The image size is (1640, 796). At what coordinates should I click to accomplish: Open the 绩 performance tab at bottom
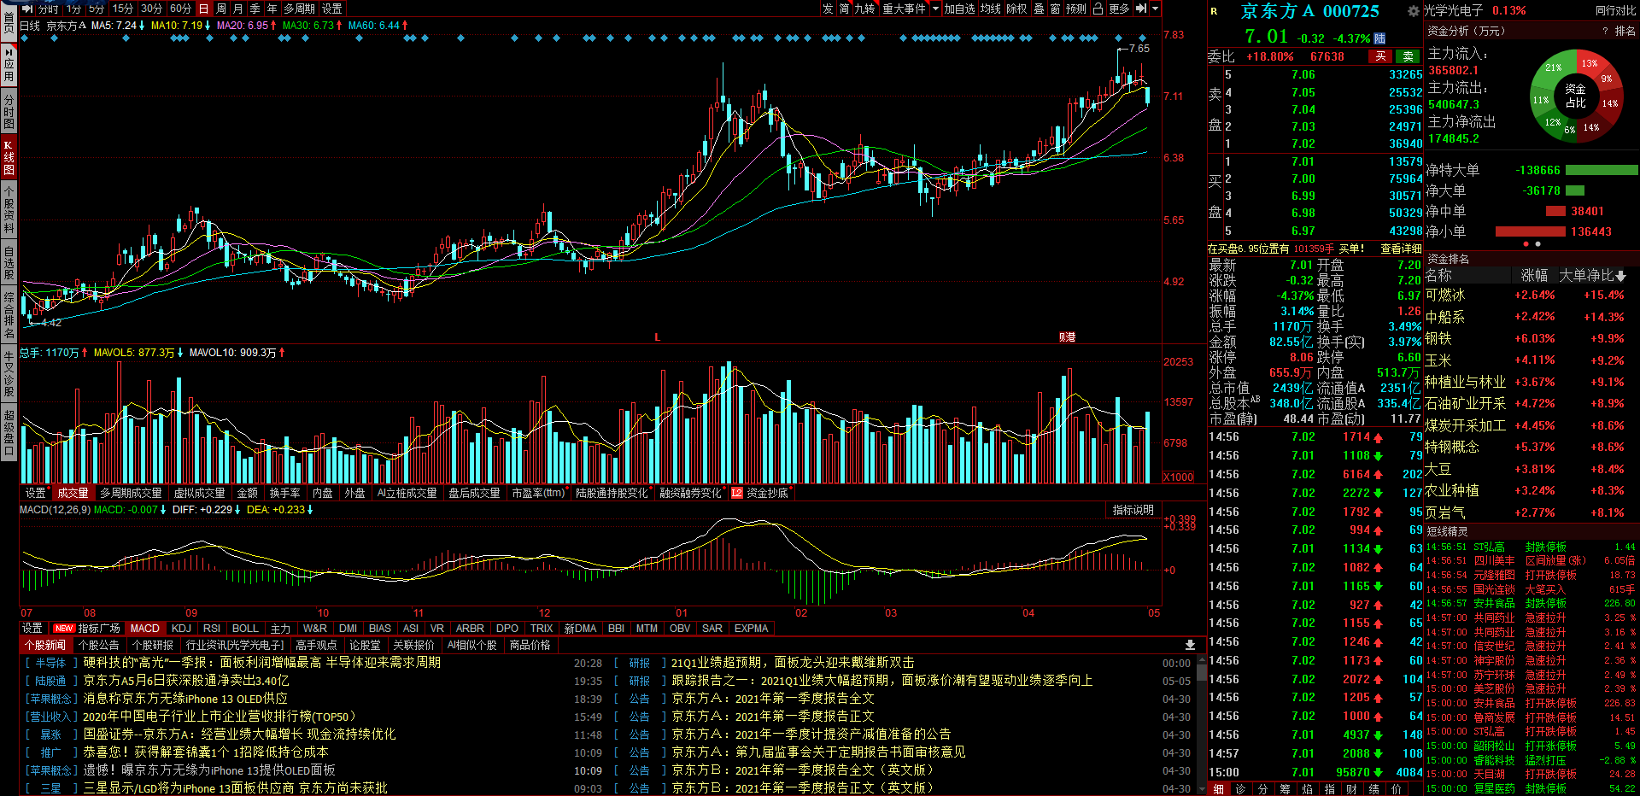1373,789
